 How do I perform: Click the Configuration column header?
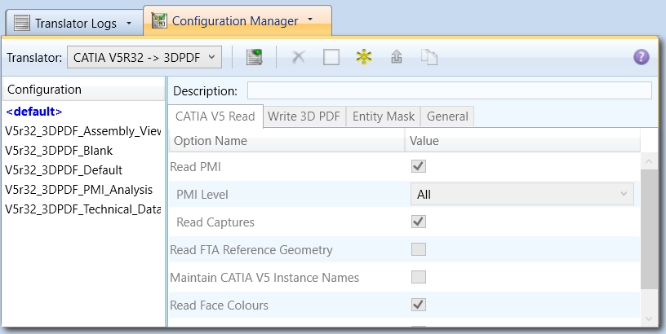pyautogui.click(x=84, y=90)
